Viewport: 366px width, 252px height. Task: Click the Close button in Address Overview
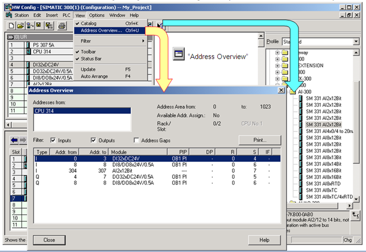49,240
